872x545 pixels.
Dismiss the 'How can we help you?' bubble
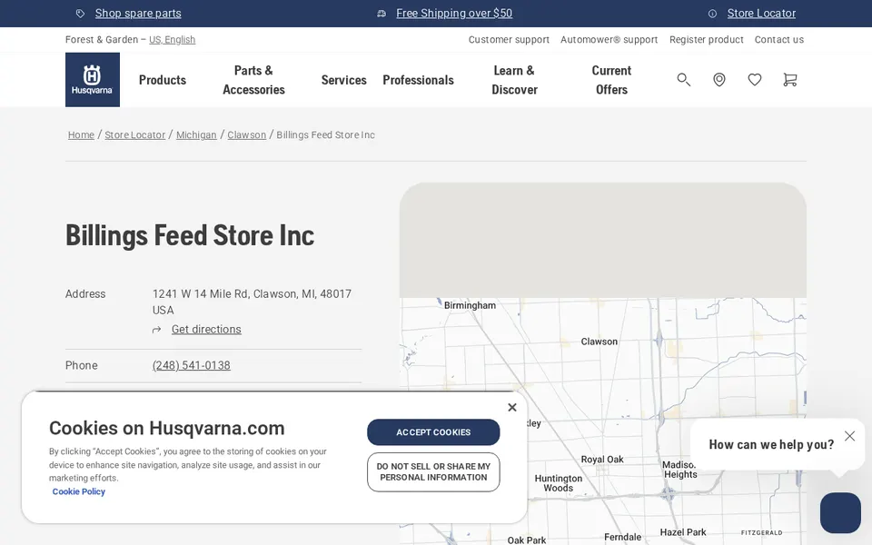coord(850,436)
